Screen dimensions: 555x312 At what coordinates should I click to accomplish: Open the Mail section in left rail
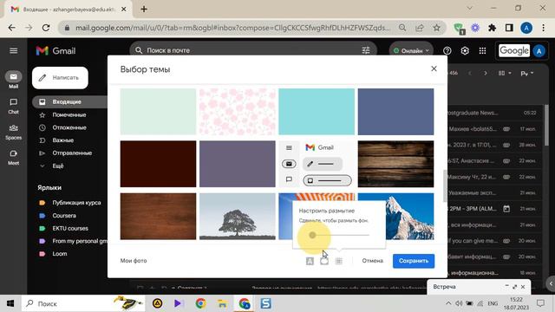[14, 80]
